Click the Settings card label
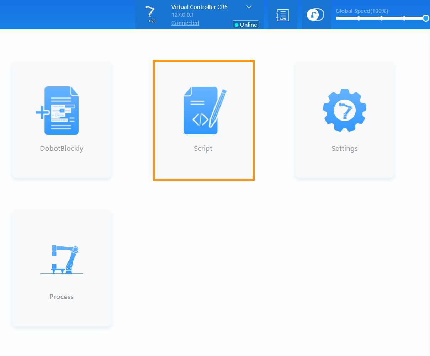 pyautogui.click(x=345, y=148)
